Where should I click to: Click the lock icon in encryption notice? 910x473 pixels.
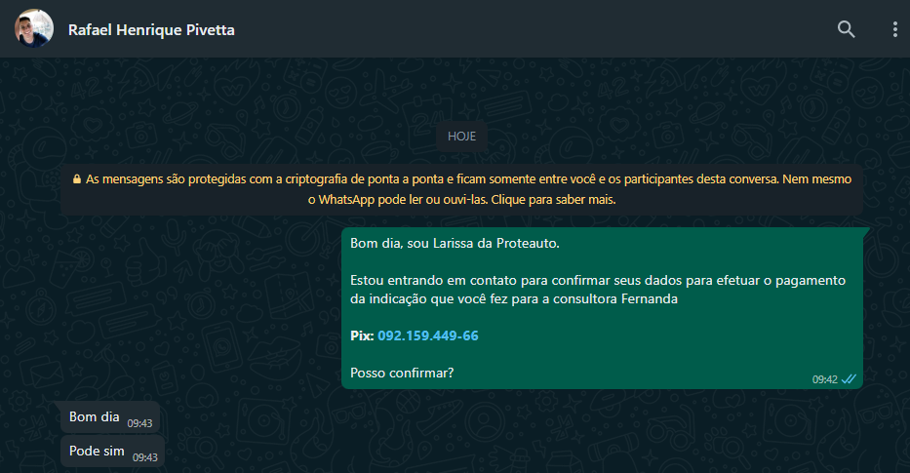pos(77,179)
